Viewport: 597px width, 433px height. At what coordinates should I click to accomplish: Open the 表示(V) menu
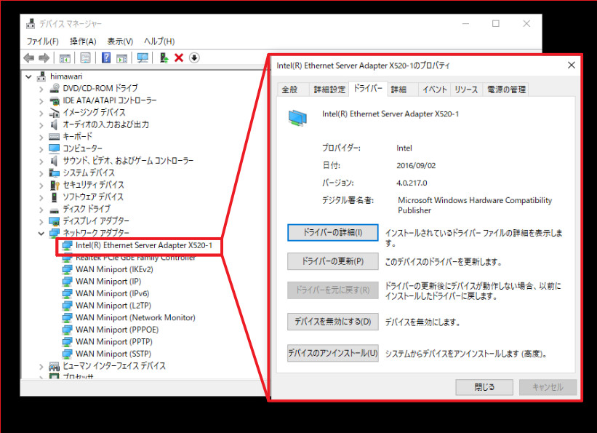[120, 41]
